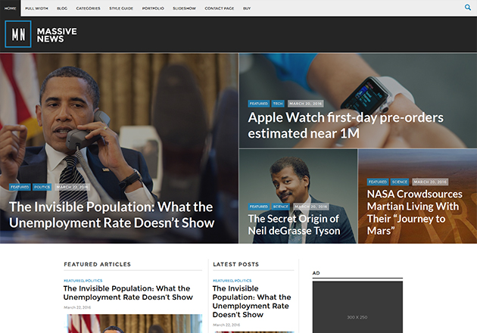Open the Blog menu item
The width and height of the screenshot is (477, 333).
(x=62, y=8)
